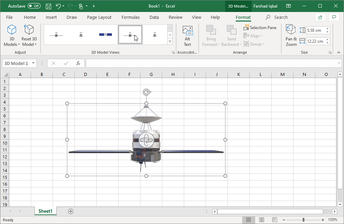Open the Insert ribbon menu
The width and height of the screenshot is (344, 224).
[x=51, y=17]
